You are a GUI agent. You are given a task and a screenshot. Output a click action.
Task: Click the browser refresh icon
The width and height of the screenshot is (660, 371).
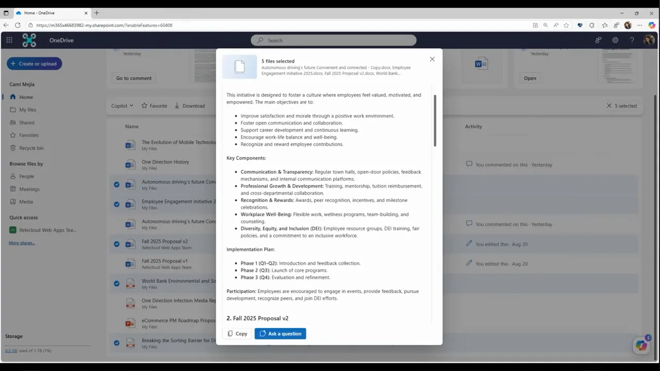18,25
